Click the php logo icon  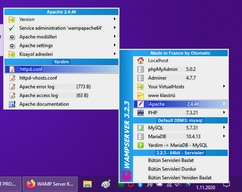coord(141,113)
